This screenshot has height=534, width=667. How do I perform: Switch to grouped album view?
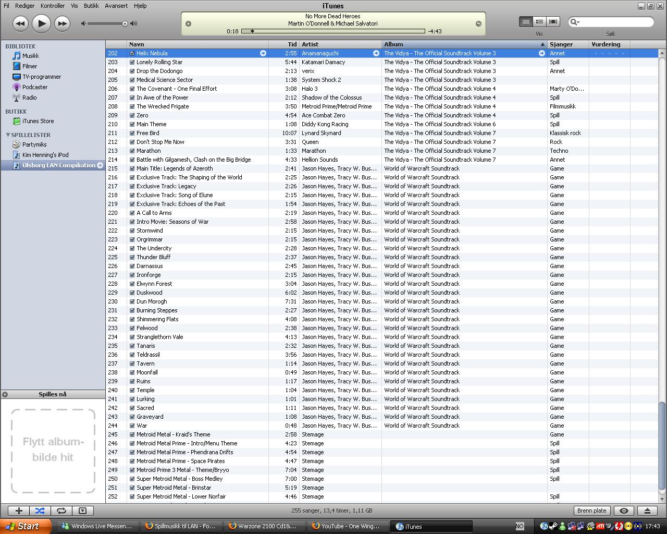coord(539,22)
